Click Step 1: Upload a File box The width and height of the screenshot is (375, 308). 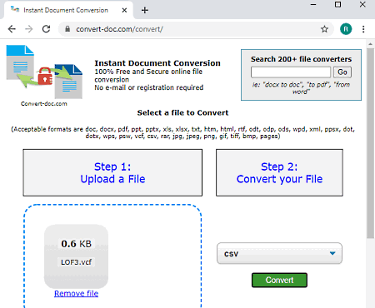[112, 172]
